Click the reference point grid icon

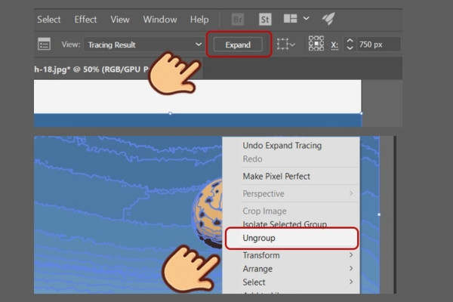point(316,44)
